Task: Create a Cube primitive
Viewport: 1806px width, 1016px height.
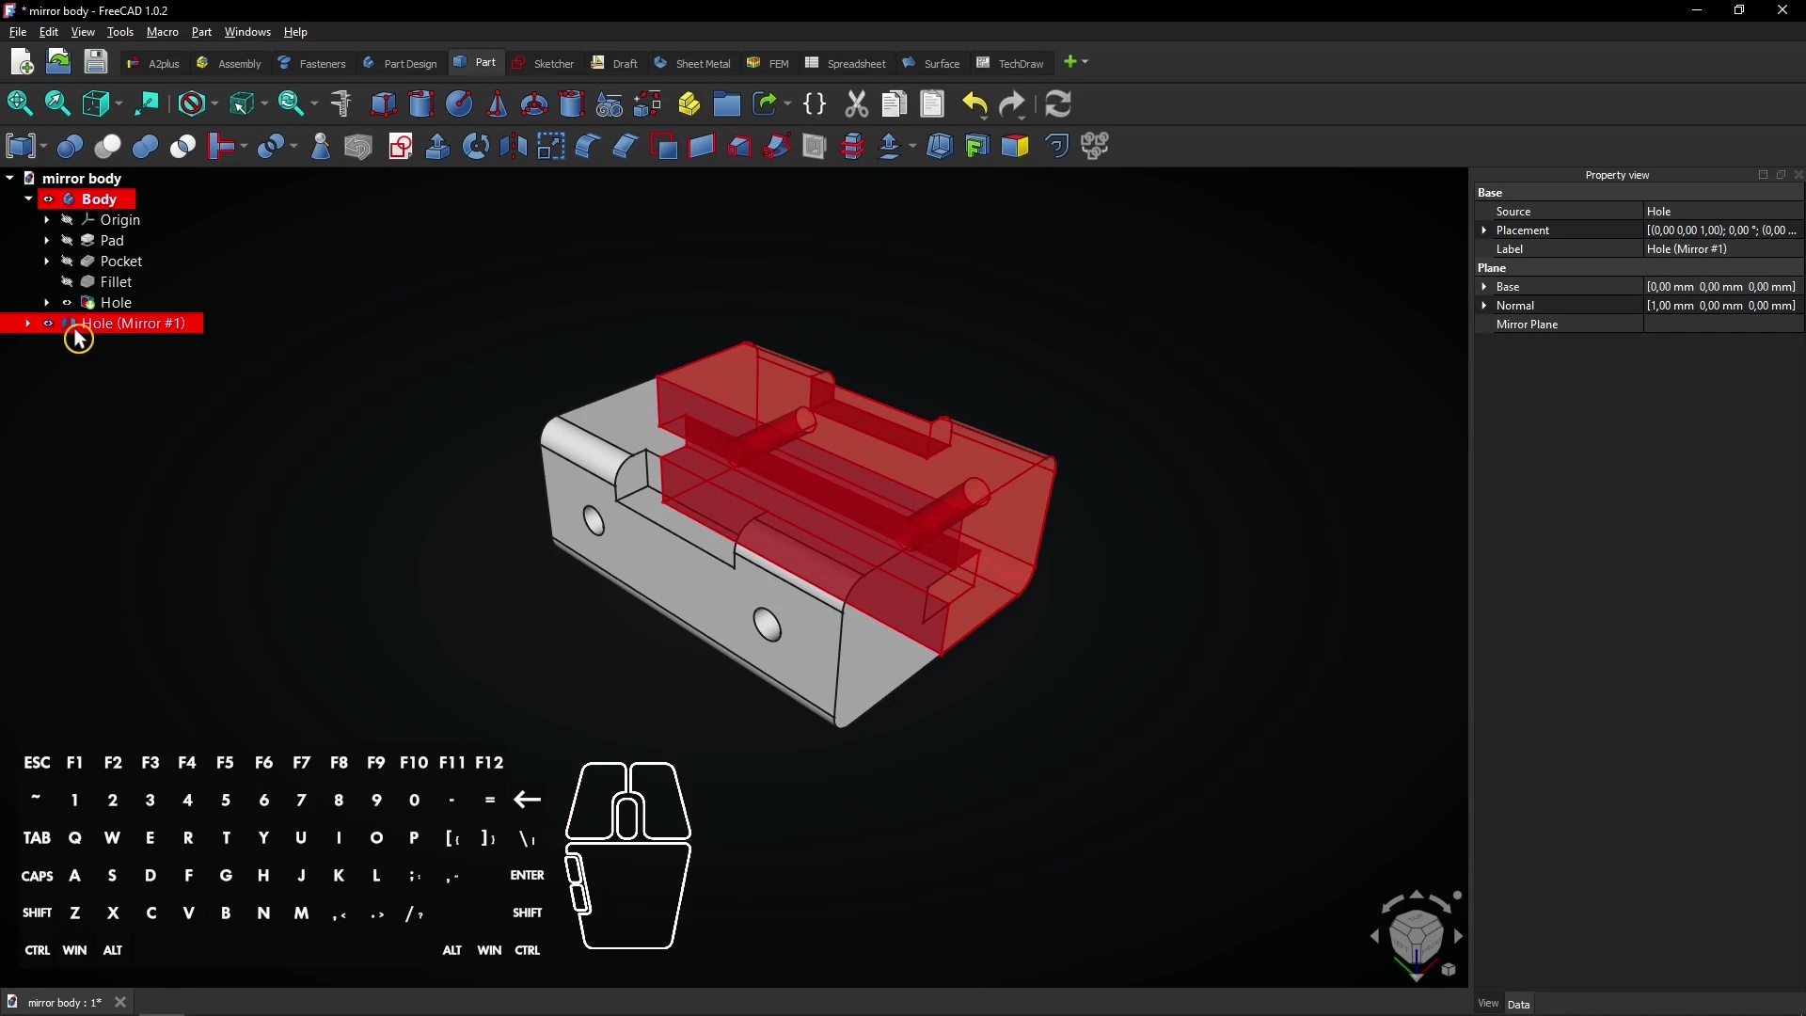Action: (x=384, y=103)
